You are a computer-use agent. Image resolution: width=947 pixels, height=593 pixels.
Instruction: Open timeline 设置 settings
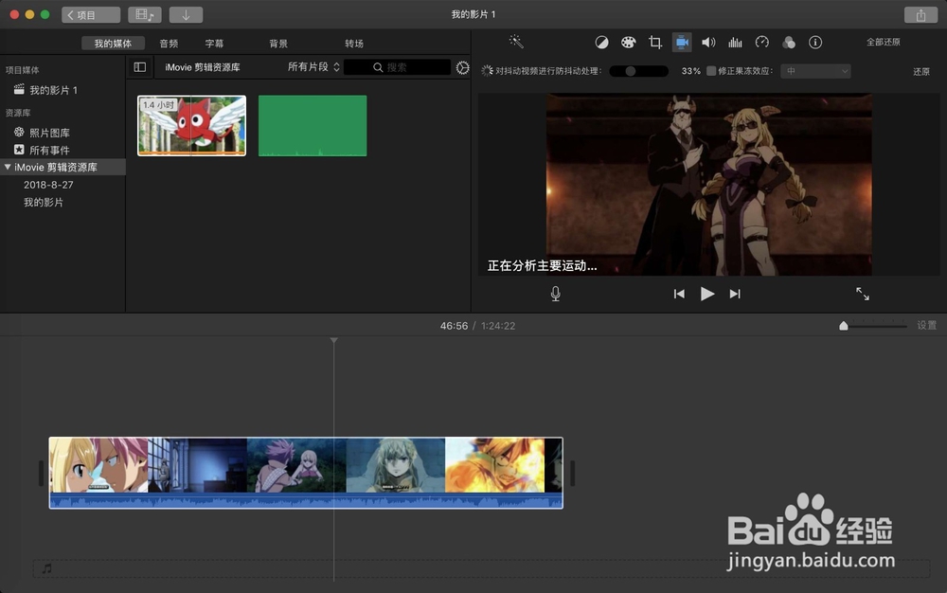[926, 326]
